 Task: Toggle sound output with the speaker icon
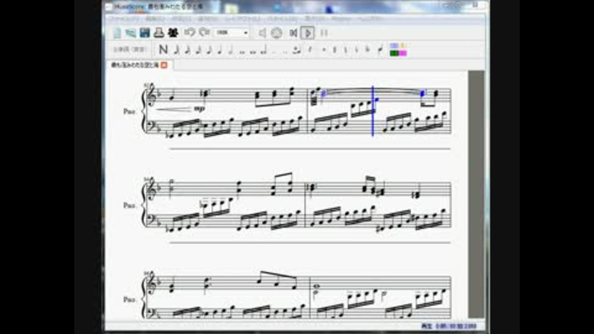262,33
